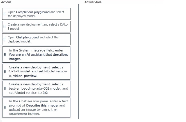This screenshot has height=122, width=186.
Task: Click drag handle beside System message action
Action: [5, 55]
